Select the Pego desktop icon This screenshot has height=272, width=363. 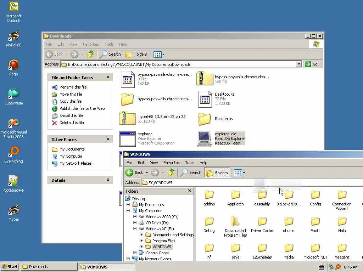click(13, 68)
